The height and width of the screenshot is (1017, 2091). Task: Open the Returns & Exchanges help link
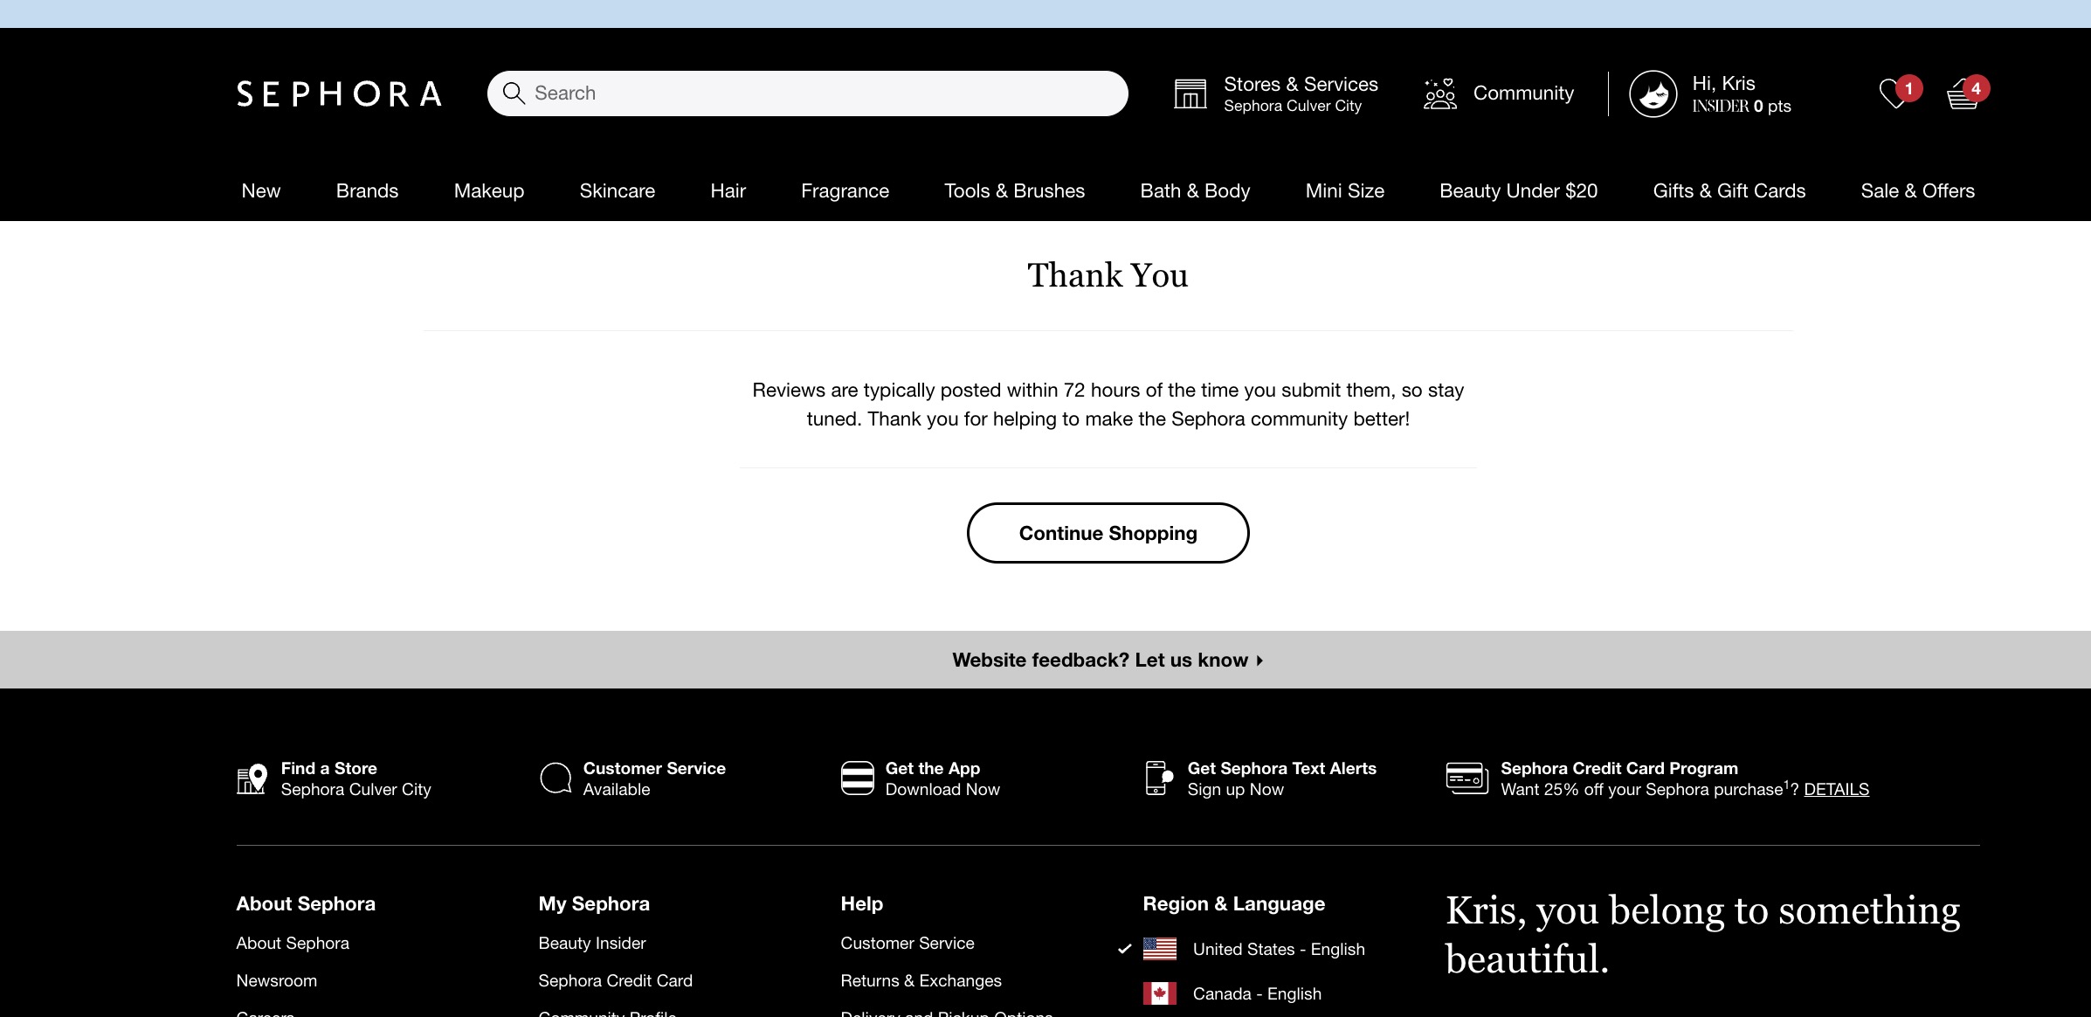click(921, 981)
